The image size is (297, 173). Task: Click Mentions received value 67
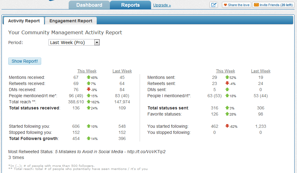76,77
